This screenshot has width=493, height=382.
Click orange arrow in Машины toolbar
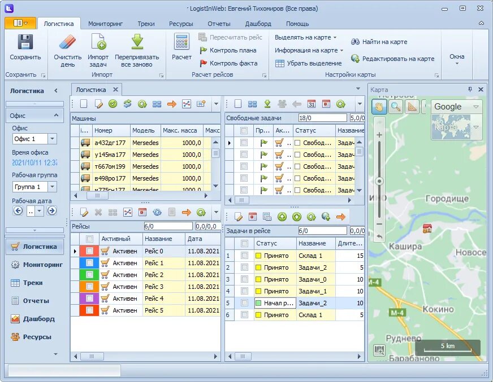[x=172, y=104]
